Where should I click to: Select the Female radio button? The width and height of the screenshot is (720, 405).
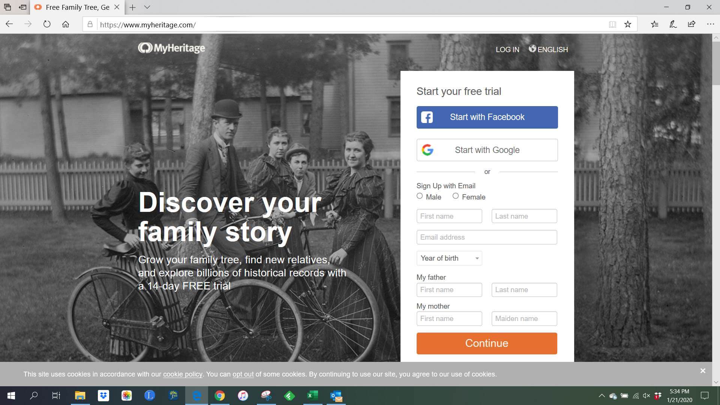[x=456, y=196]
